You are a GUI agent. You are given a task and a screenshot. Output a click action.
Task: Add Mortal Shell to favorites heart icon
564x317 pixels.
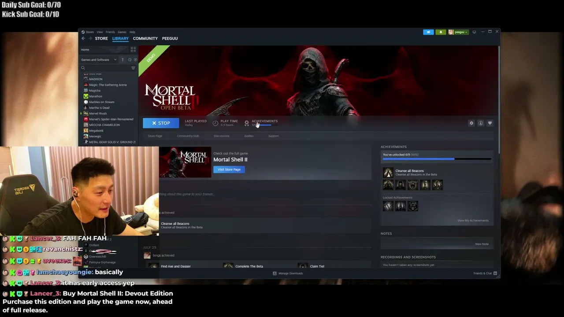(x=490, y=123)
